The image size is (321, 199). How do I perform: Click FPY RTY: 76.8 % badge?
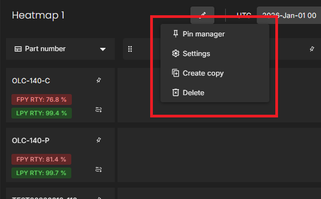41,100
